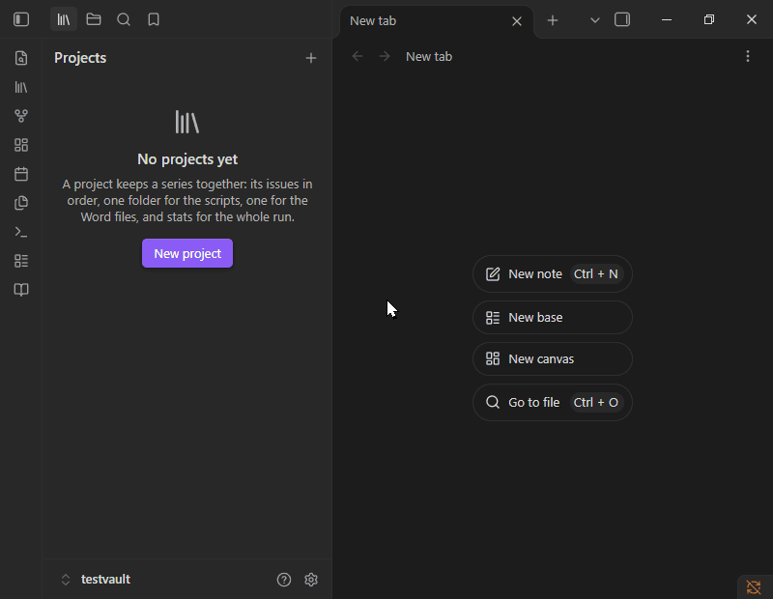Open the three-dot more options menu
The height and width of the screenshot is (599, 773).
click(748, 56)
